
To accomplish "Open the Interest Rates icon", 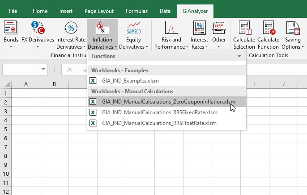I will click(x=199, y=28).
